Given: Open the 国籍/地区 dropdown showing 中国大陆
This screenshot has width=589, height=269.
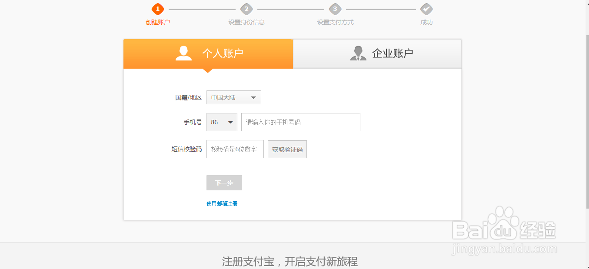Looking at the screenshot, I should tap(234, 97).
